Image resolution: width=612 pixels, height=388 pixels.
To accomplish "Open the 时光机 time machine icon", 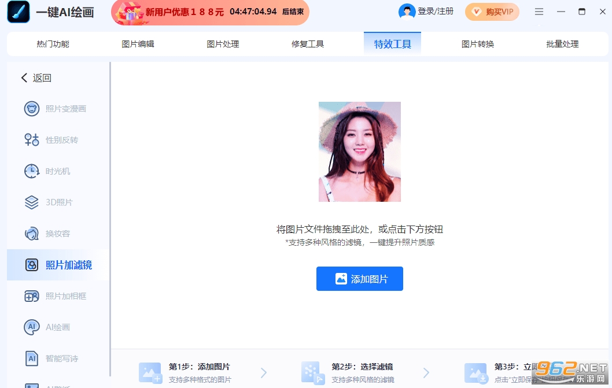I will pyautogui.click(x=32, y=171).
